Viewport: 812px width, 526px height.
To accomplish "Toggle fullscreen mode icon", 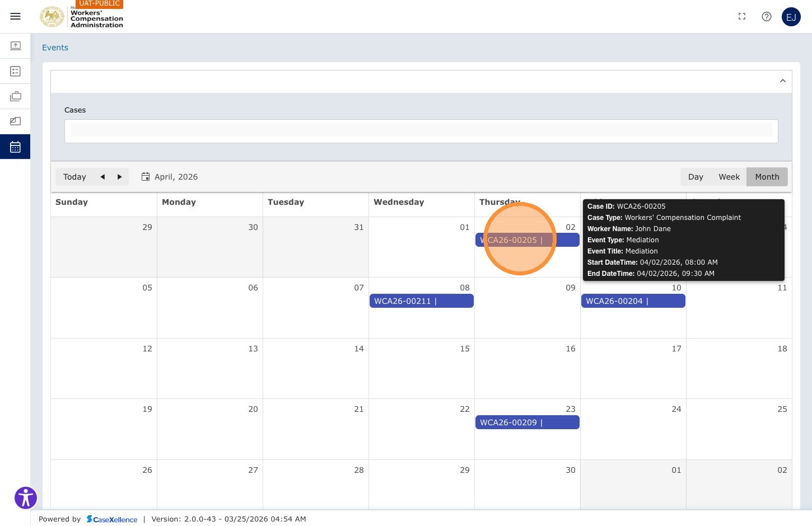I will tap(742, 17).
